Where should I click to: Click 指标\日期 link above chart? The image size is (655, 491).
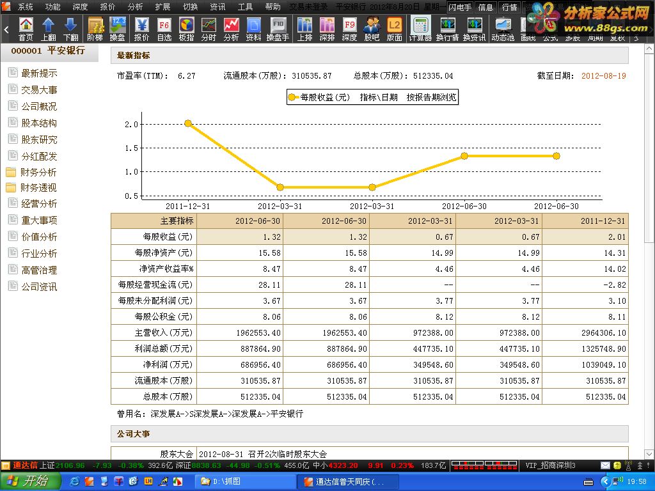point(379,97)
